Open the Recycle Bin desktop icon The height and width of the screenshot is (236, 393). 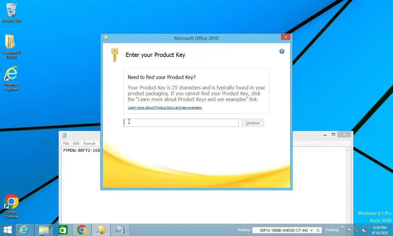click(x=11, y=13)
